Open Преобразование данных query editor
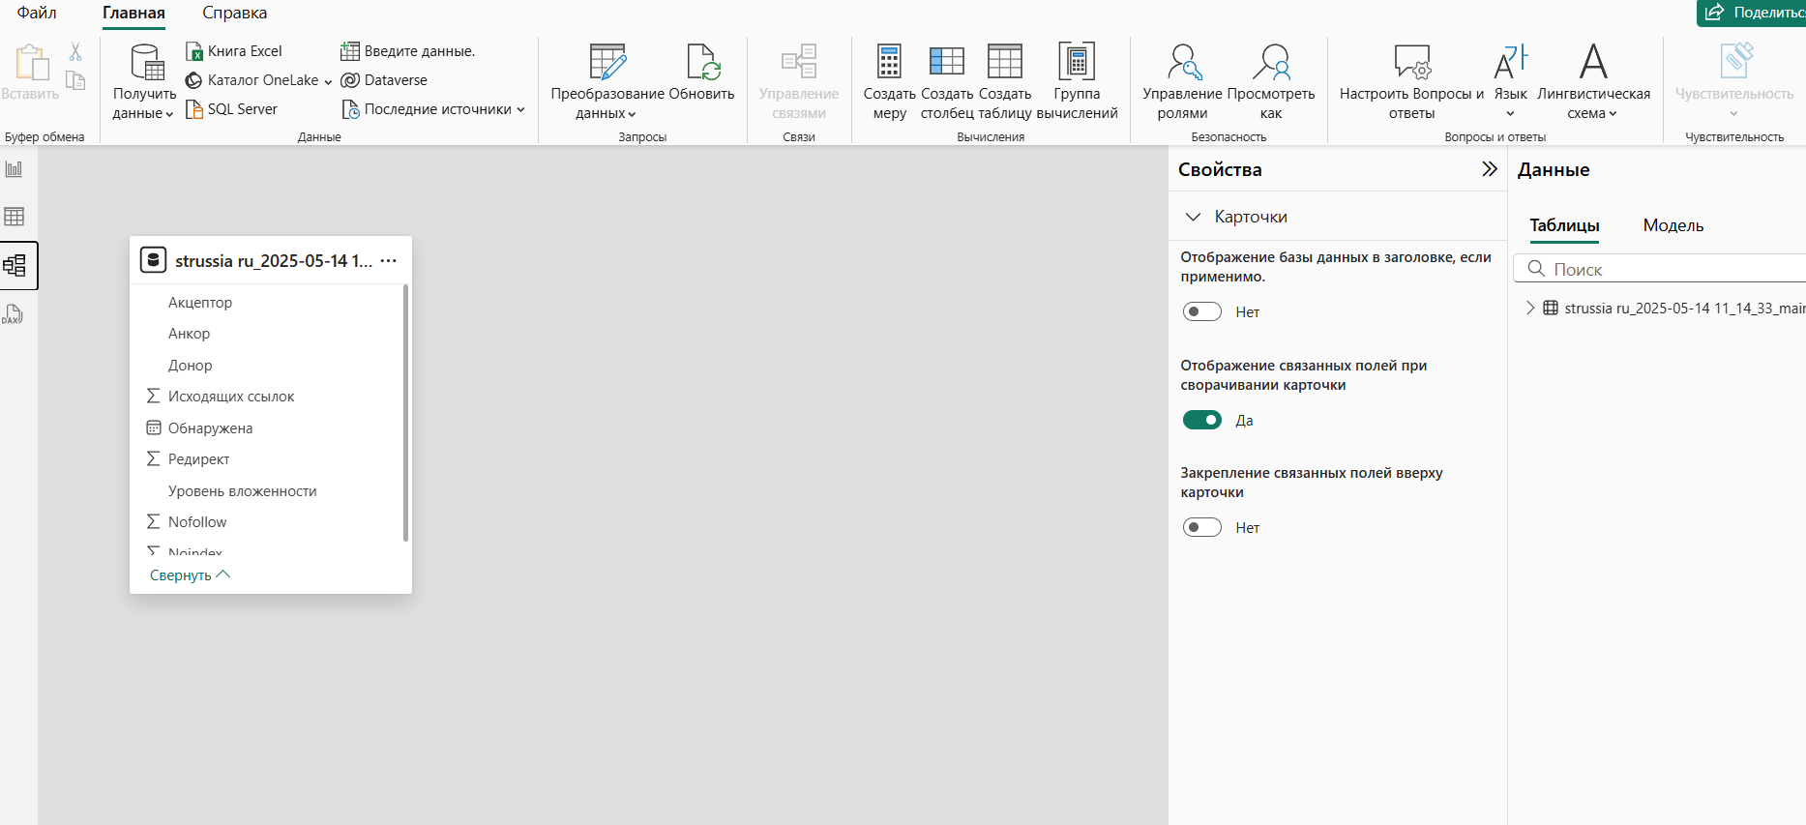This screenshot has width=1806, height=825. pos(607,62)
